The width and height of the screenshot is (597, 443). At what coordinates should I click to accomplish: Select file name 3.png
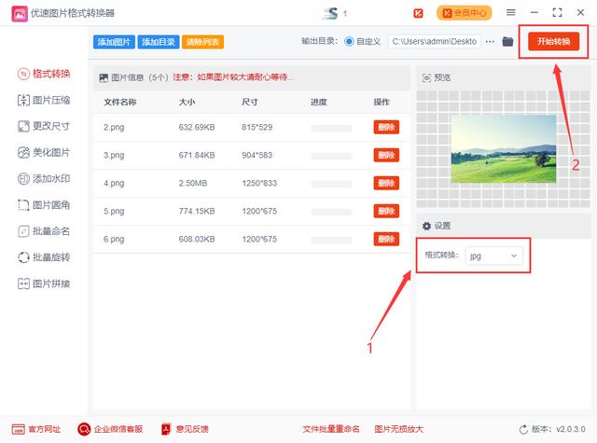pos(114,155)
